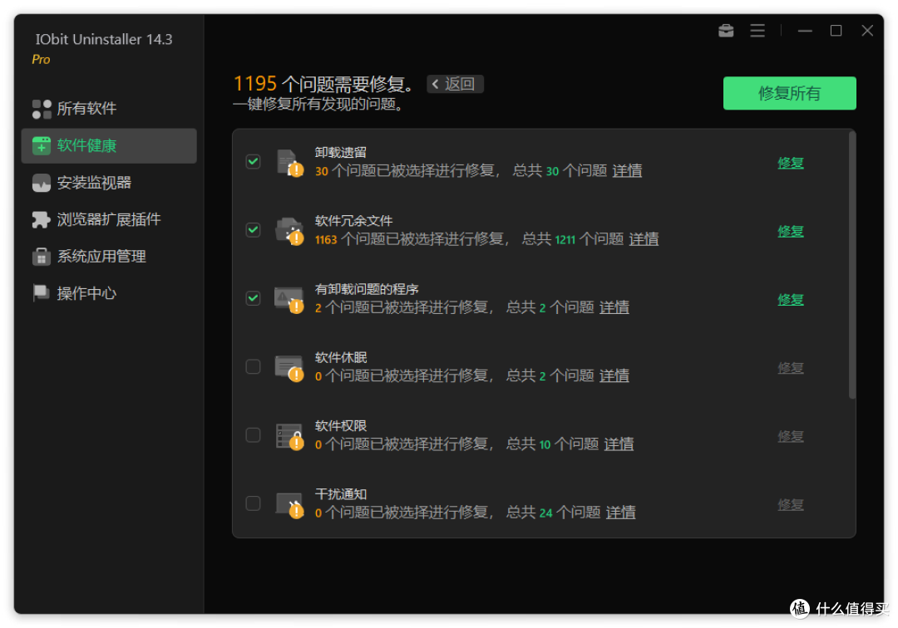Open 浏览器扩展插件 section
This screenshot has height=628, width=898.
(109, 219)
